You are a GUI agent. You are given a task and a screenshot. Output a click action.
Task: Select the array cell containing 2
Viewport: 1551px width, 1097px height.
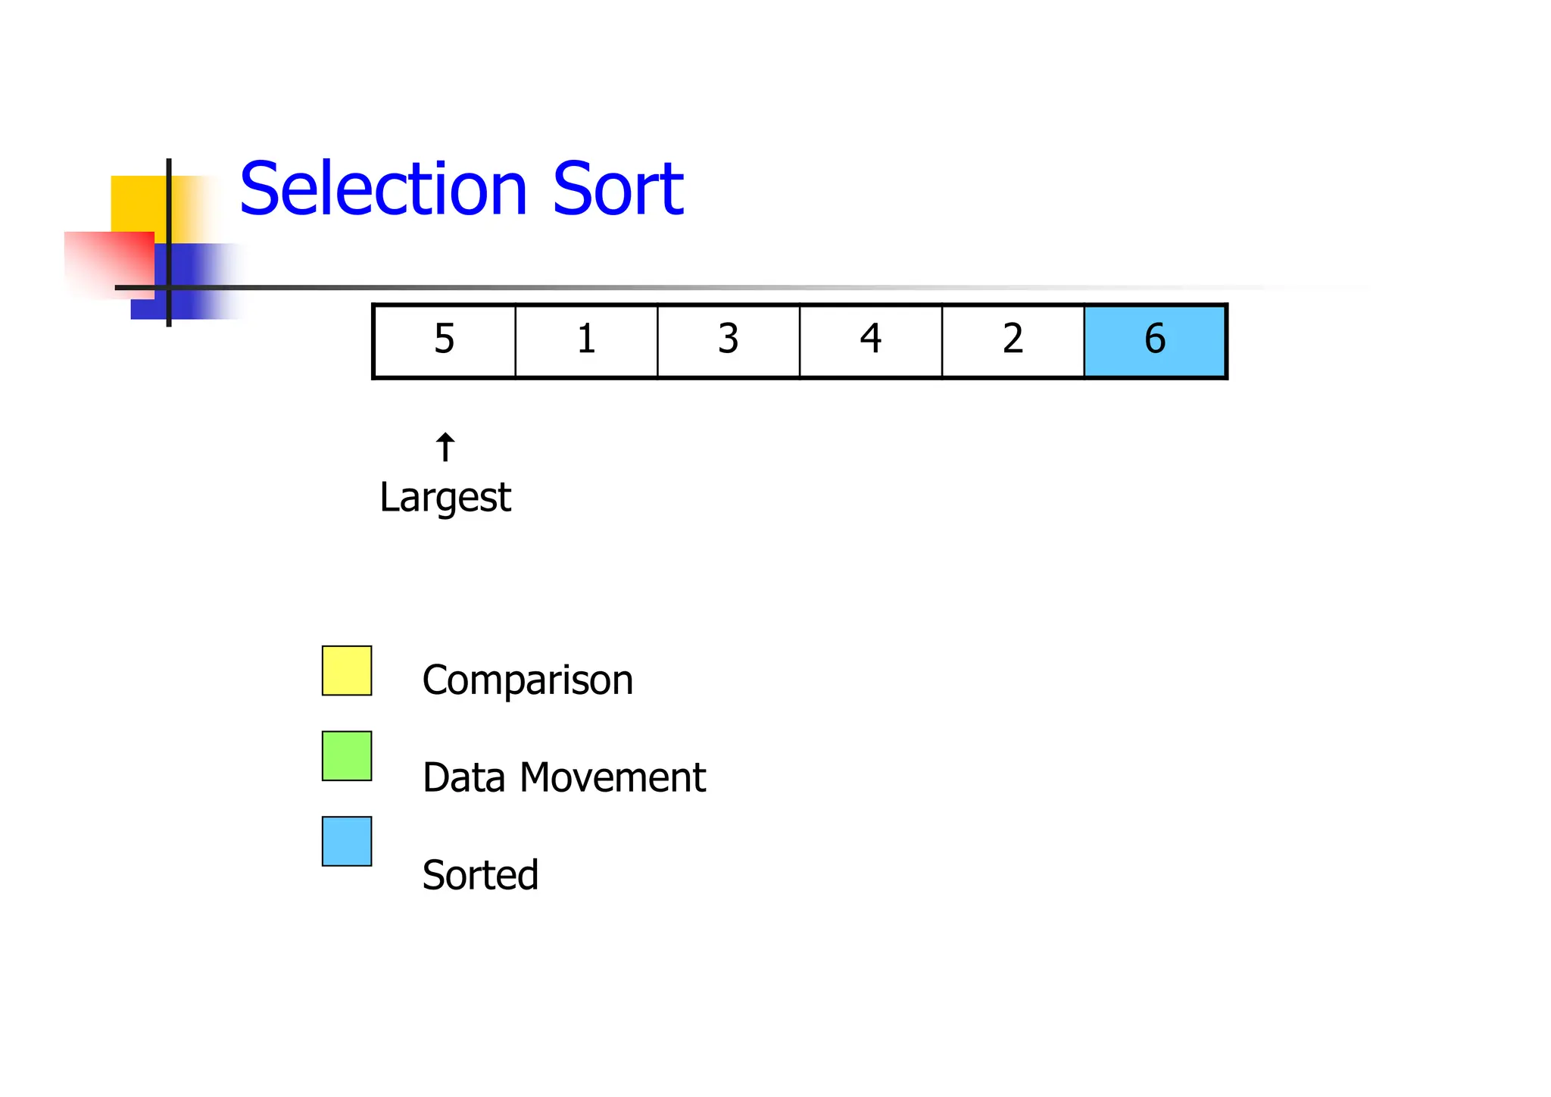(1013, 340)
